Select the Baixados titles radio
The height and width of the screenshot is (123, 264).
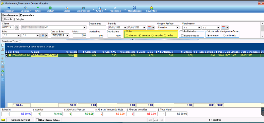[140, 35]
